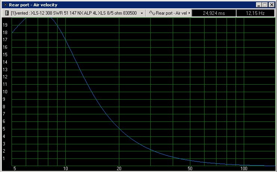Click the Y-axis label 8

[4, 107]
